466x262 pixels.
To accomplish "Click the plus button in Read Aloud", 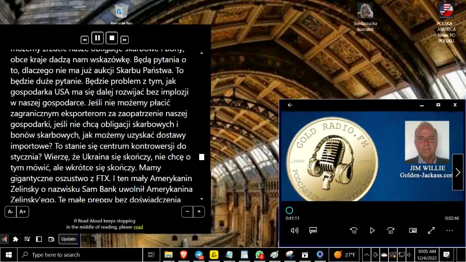I will (199, 211).
